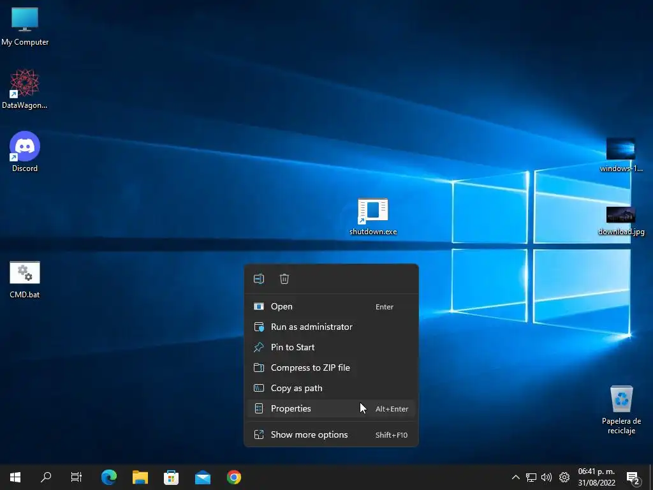Screen dimensions: 653x490
Task: Choose Open from the context menu
Action: 331,306
